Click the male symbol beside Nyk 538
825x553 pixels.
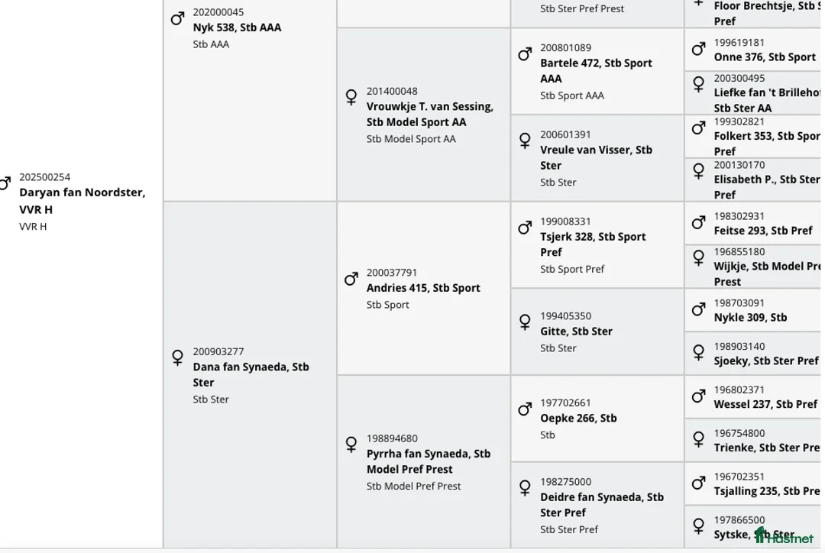(177, 18)
